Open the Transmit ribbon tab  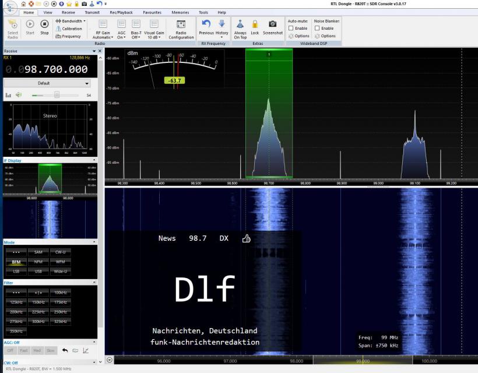pyautogui.click(x=92, y=12)
